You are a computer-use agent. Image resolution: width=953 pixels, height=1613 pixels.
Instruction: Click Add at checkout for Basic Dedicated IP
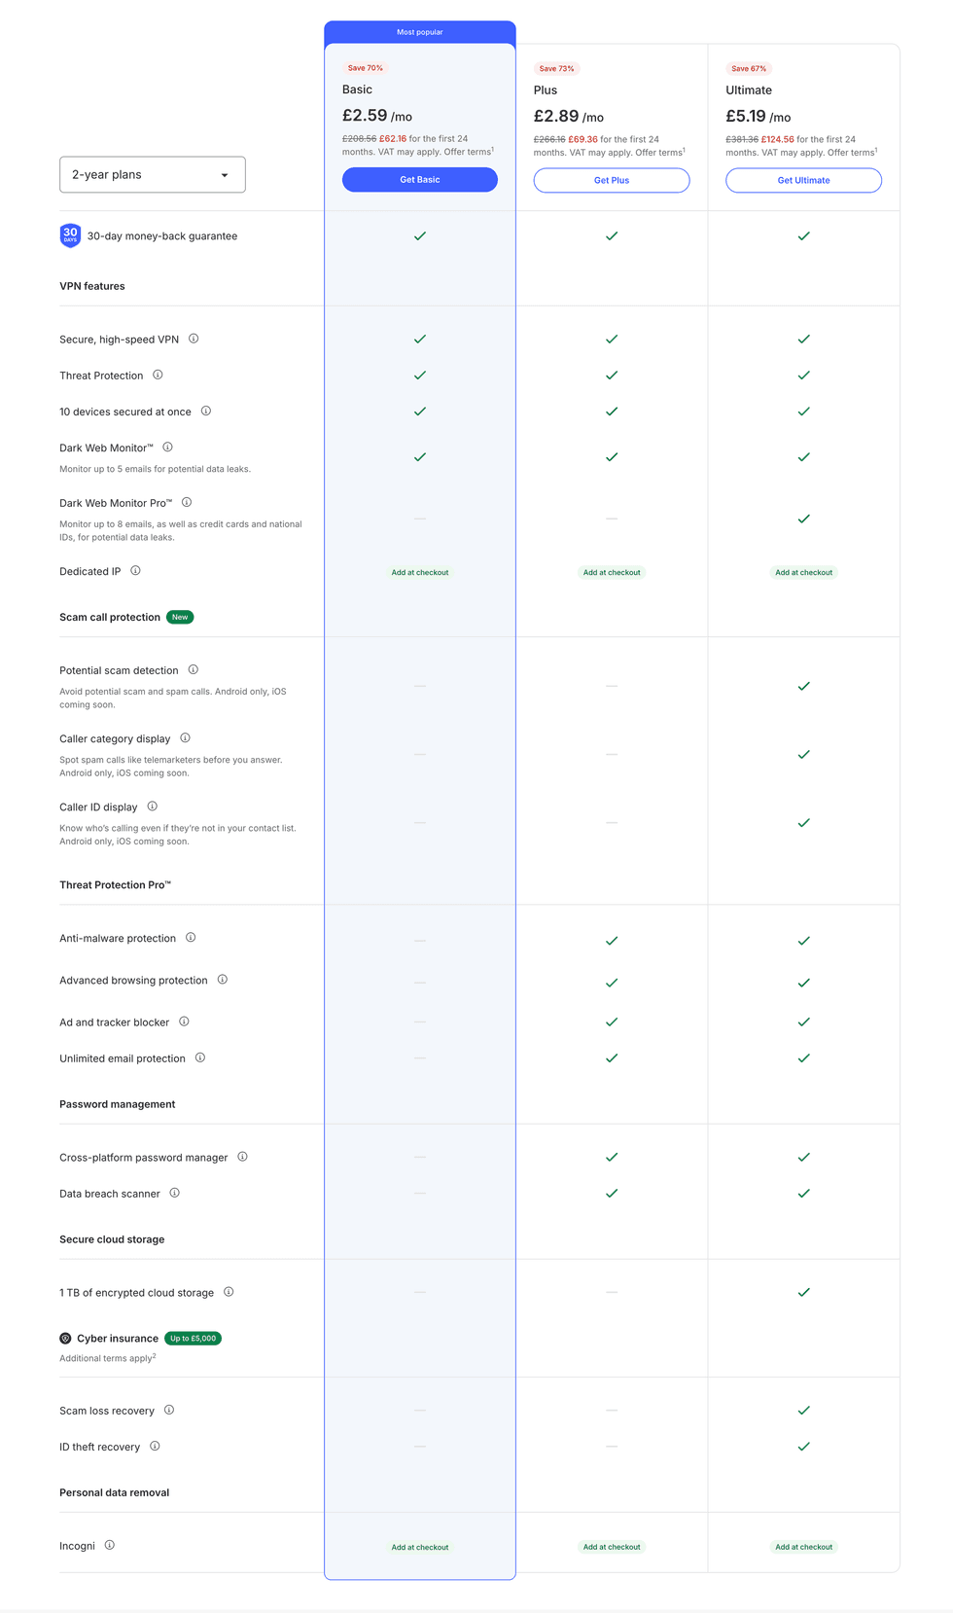tap(420, 572)
